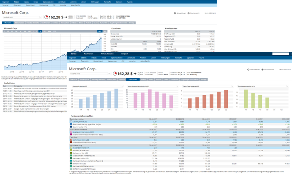The image size is (292, 175).
Task: Toggle the Marktwert in Mio USD checkbox
Action: [x=71, y=158]
